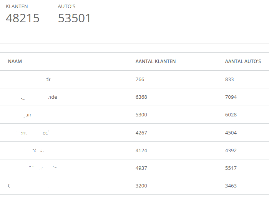Select the cell showing 4937 klanten
Viewport: 269px width, 199px height.
click(141, 168)
